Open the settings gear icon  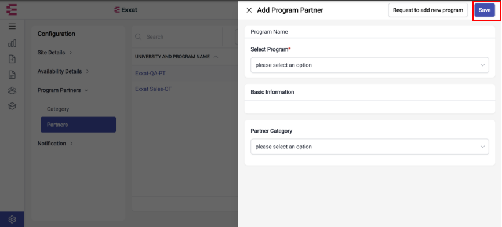[x=12, y=219]
